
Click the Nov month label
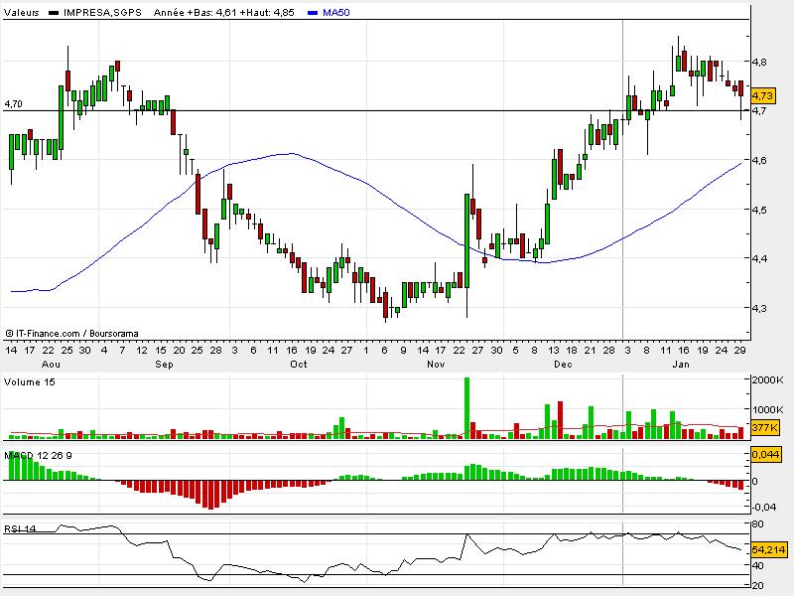click(x=436, y=364)
